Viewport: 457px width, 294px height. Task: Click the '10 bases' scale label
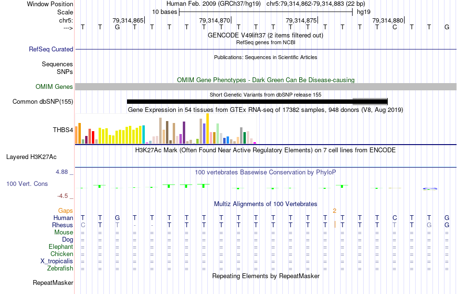click(x=165, y=12)
